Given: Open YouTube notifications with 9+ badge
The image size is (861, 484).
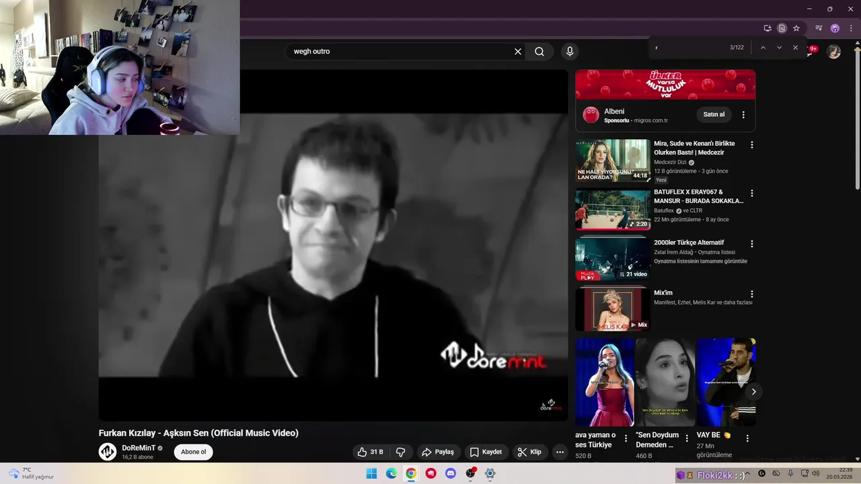Looking at the screenshot, I should (x=813, y=50).
